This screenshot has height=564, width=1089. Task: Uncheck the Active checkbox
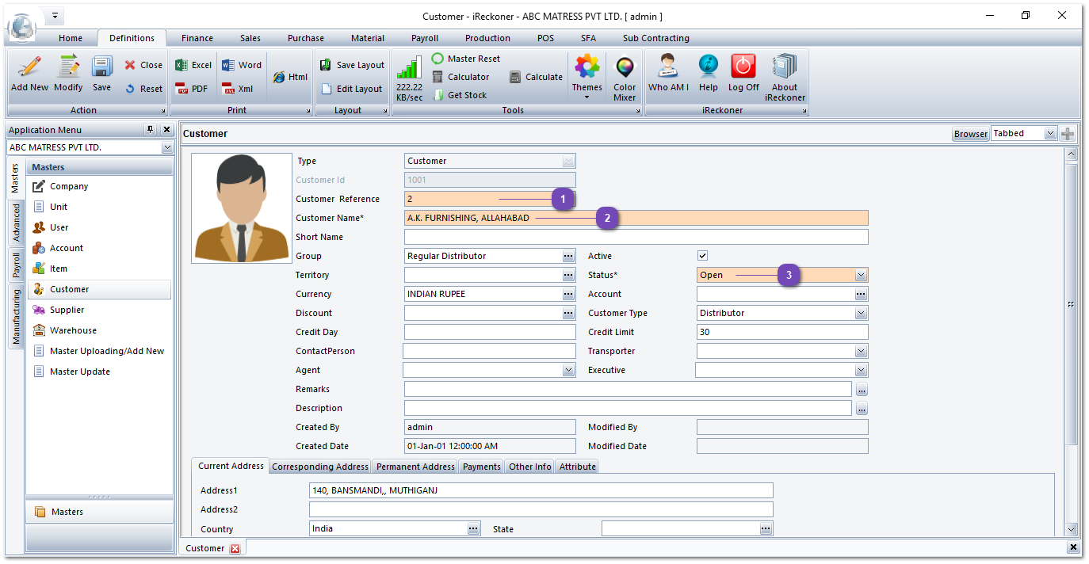[702, 256]
